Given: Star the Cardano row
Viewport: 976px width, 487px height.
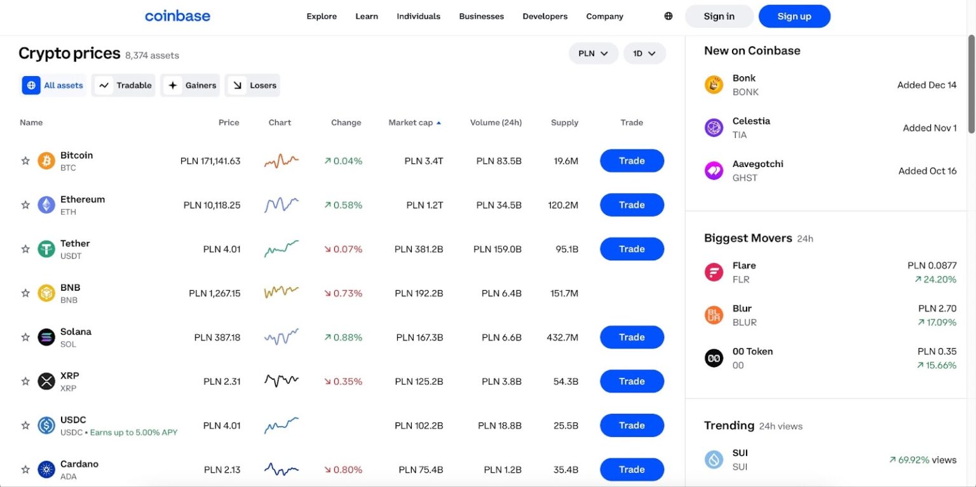Looking at the screenshot, I should click(25, 469).
